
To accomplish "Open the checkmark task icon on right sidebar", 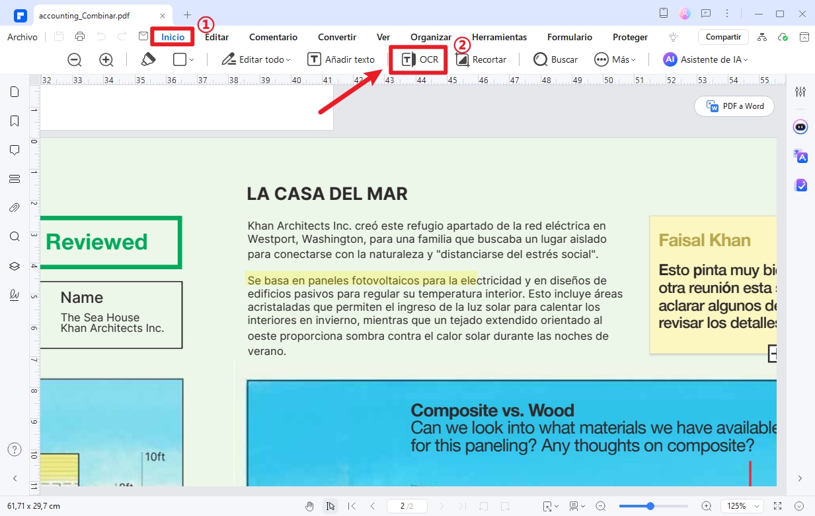I will [x=800, y=185].
